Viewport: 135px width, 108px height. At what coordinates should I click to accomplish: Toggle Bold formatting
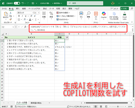[19, 16]
